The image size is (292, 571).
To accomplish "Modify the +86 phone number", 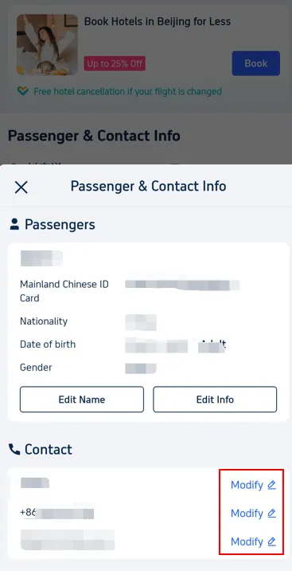I will click(x=253, y=513).
